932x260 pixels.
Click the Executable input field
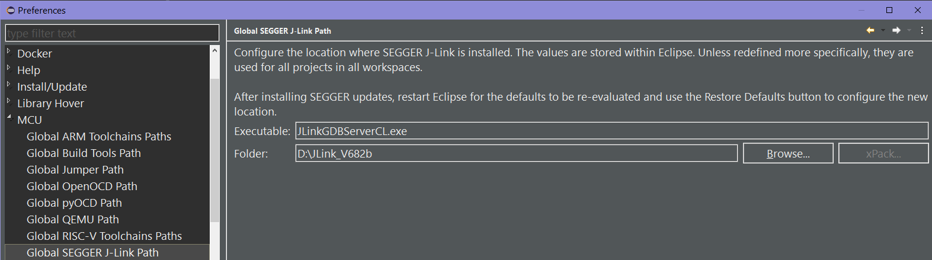click(611, 131)
